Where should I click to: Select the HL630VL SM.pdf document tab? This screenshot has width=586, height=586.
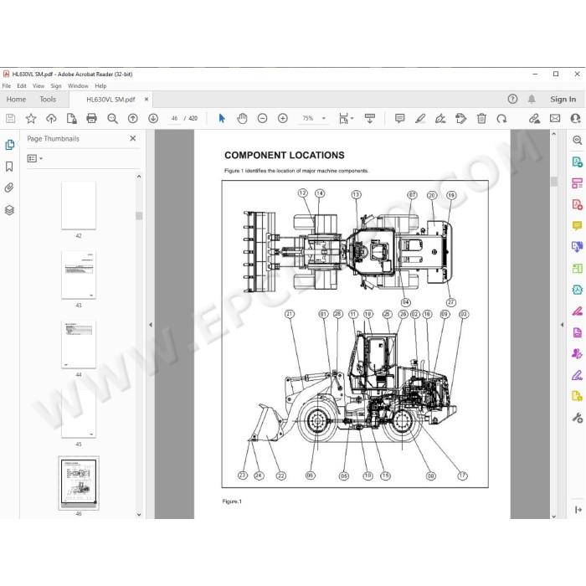(x=111, y=100)
